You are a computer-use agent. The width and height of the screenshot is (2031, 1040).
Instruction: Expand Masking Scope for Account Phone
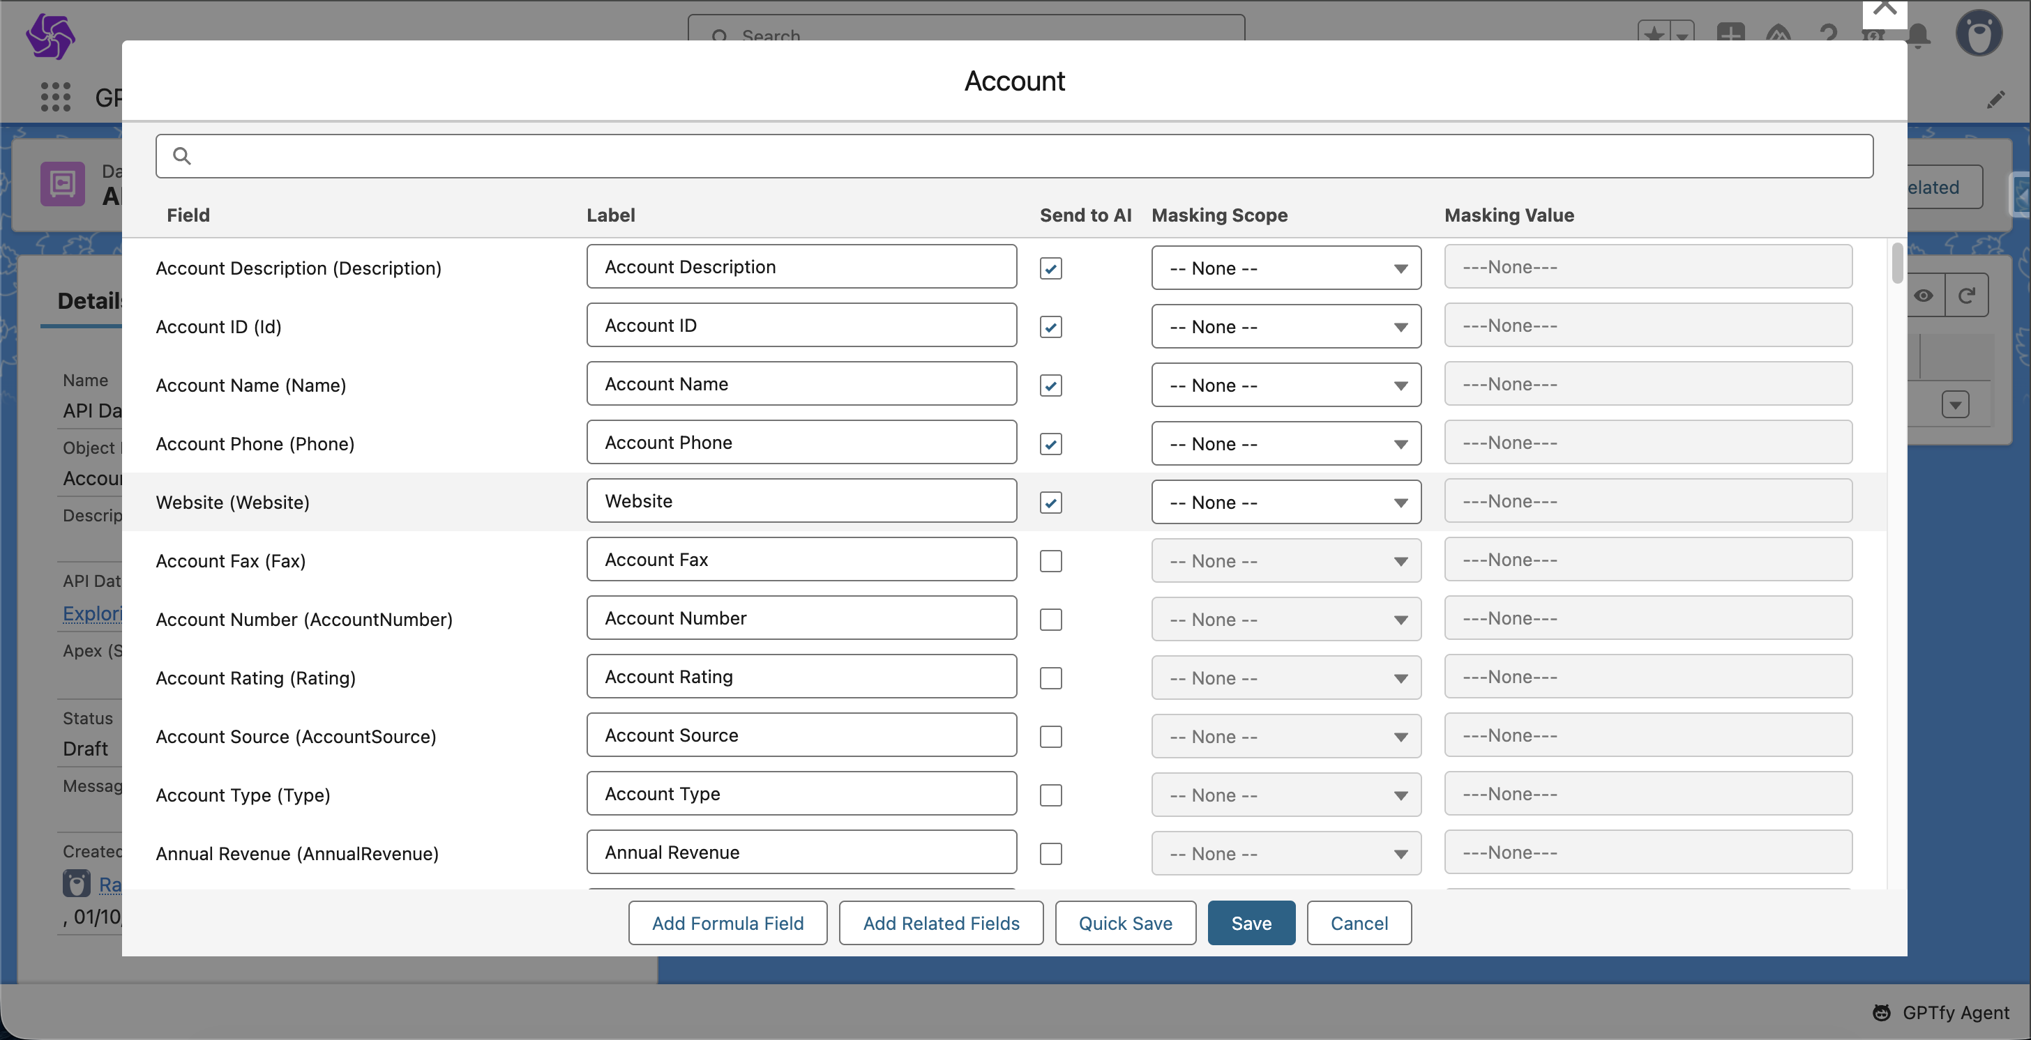tap(1285, 444)
